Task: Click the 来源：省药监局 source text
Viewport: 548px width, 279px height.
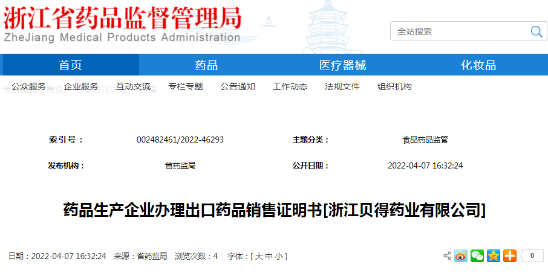Action: pos(140,256)
